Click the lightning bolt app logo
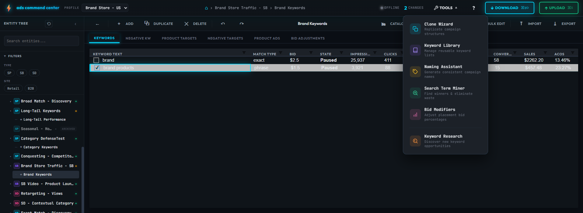583x213 pixels. point(9,8)
